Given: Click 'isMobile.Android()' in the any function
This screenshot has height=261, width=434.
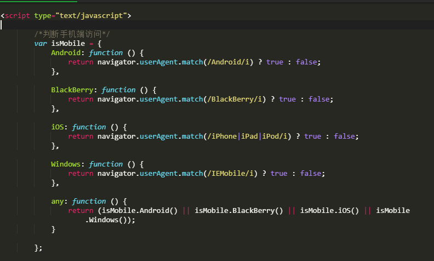Looking at the screenshot, I should [140, 211].
